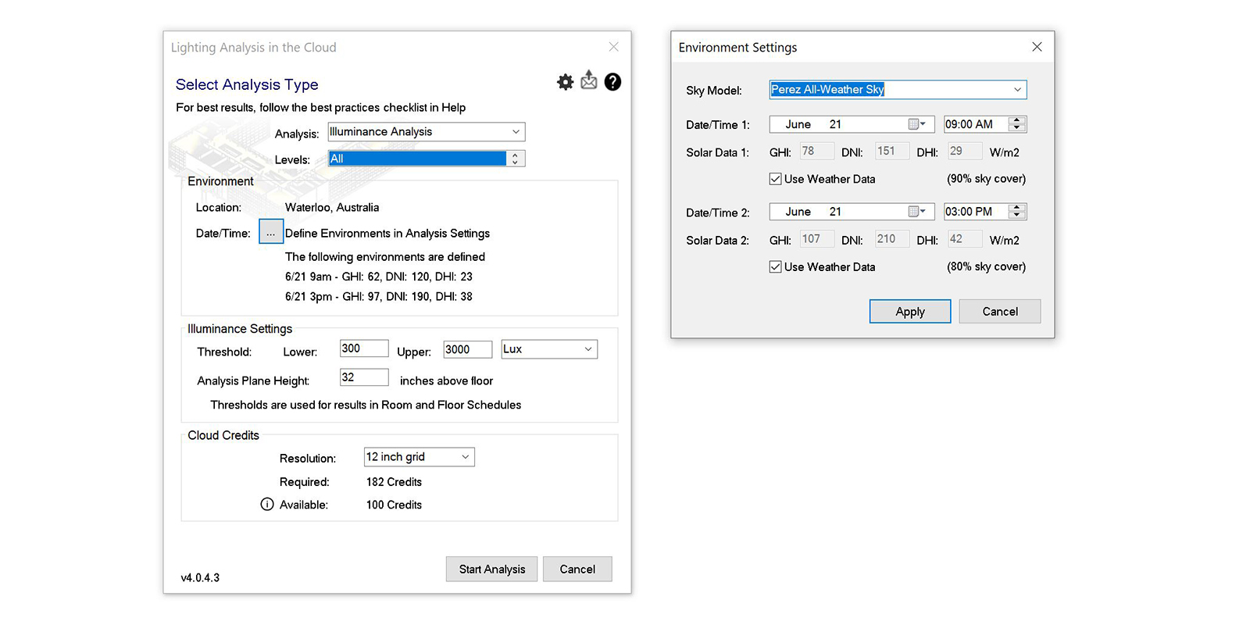
Task: Toggle Use Weather Data for Solar Data 1
Action: point(776,179)
